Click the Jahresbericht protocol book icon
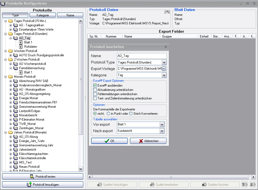Viewport: 258px width, 190px height. coord(16,150)
